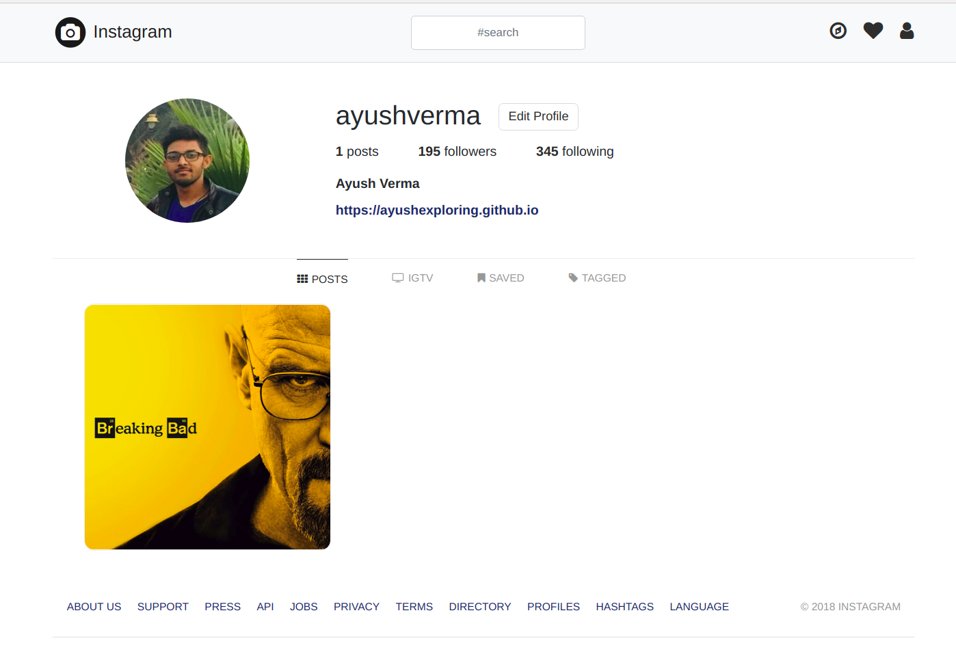Click the 1 posts count
This screenshot has width=956, height=654.
357,152
